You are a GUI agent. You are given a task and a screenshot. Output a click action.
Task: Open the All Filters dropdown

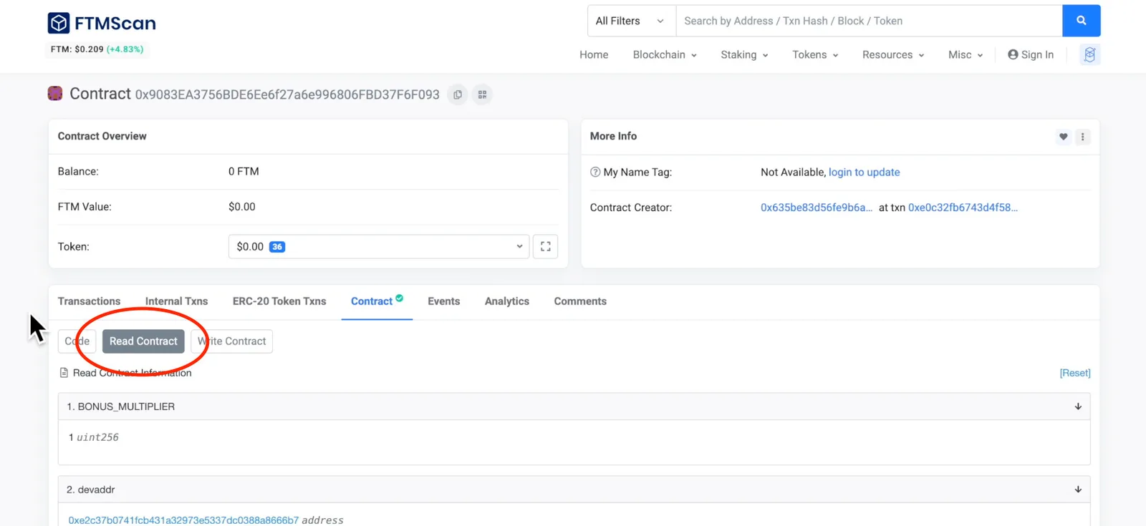coord(631,21)
